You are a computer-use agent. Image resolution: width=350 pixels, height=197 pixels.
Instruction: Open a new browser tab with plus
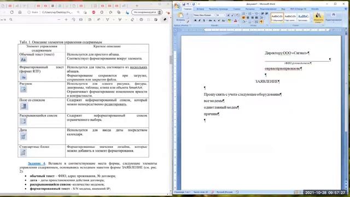click(x=137, y=5)
